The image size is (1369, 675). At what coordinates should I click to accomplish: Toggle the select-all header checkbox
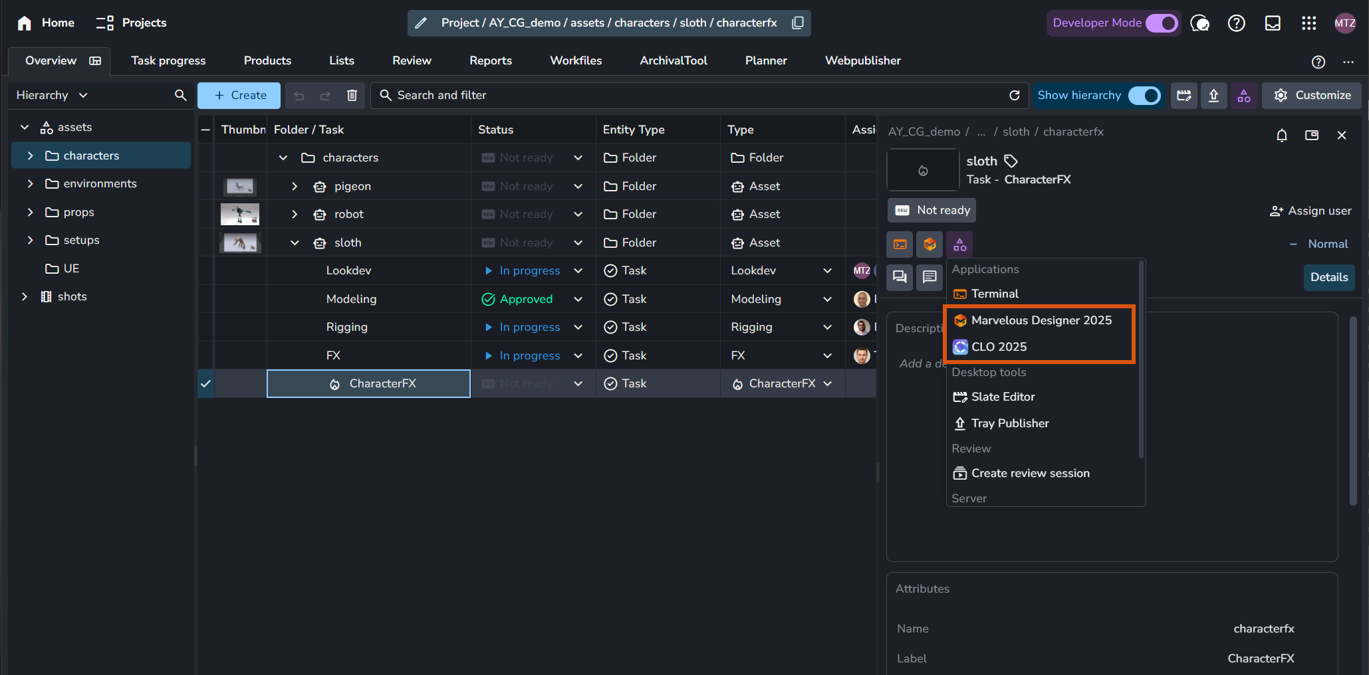(206, 130)
